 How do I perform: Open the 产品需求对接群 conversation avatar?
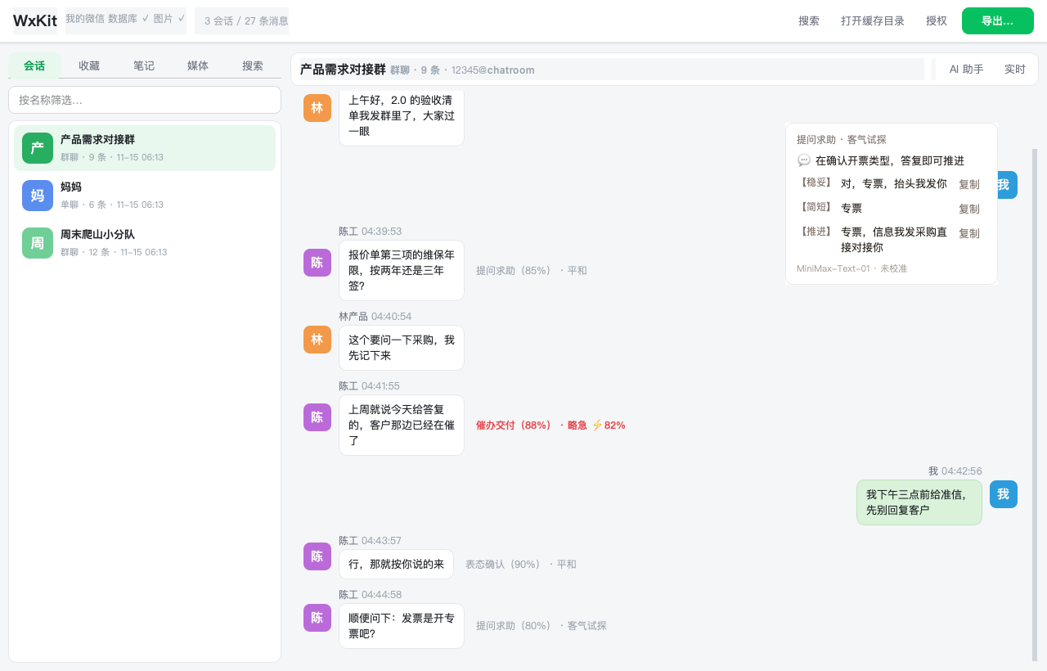38,148
